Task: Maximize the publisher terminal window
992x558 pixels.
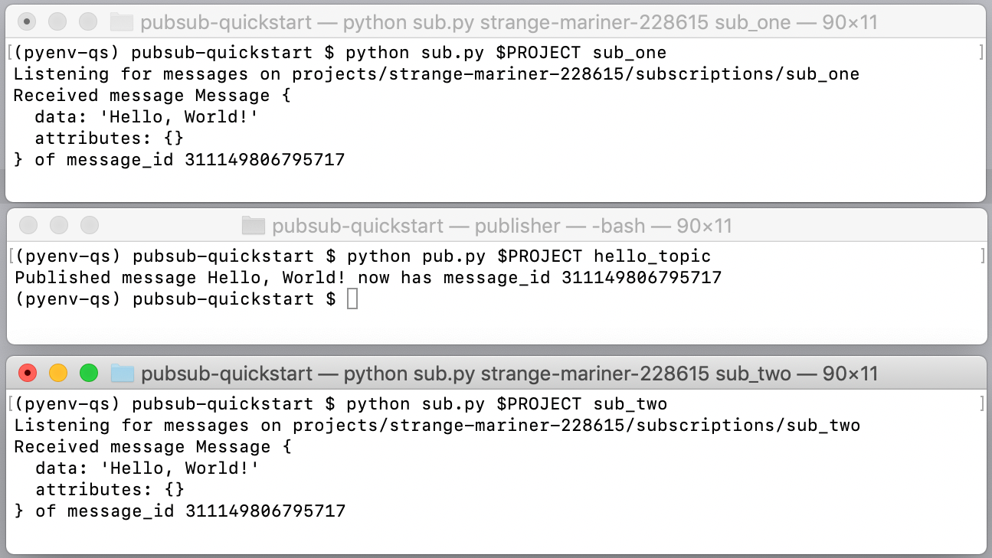Action: pyautogui.click(x=90, y=226)
